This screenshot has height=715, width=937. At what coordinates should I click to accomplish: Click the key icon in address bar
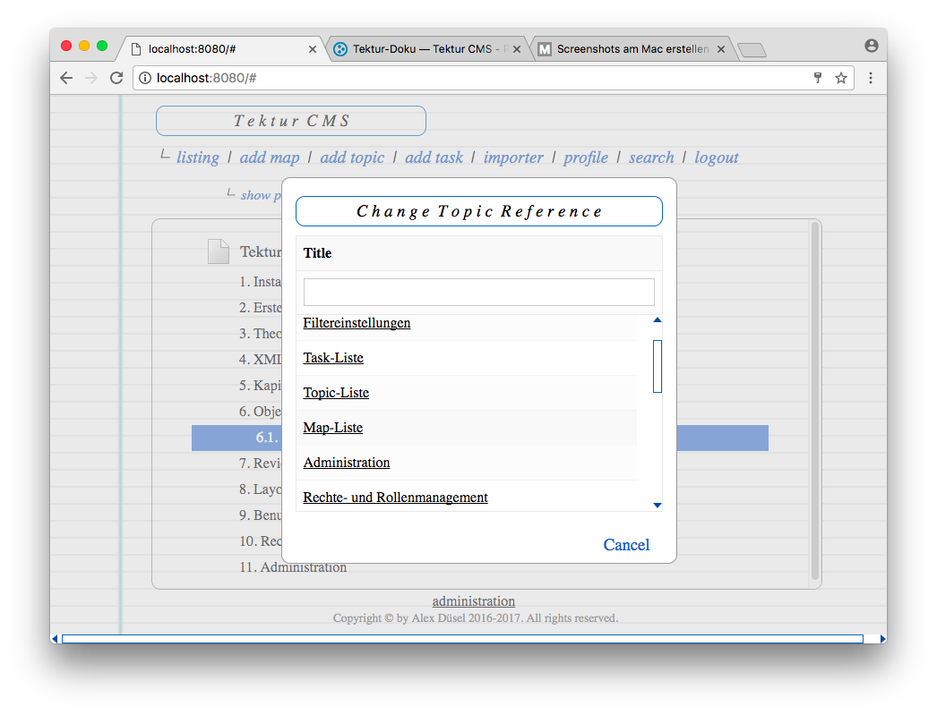click(817, 78)
